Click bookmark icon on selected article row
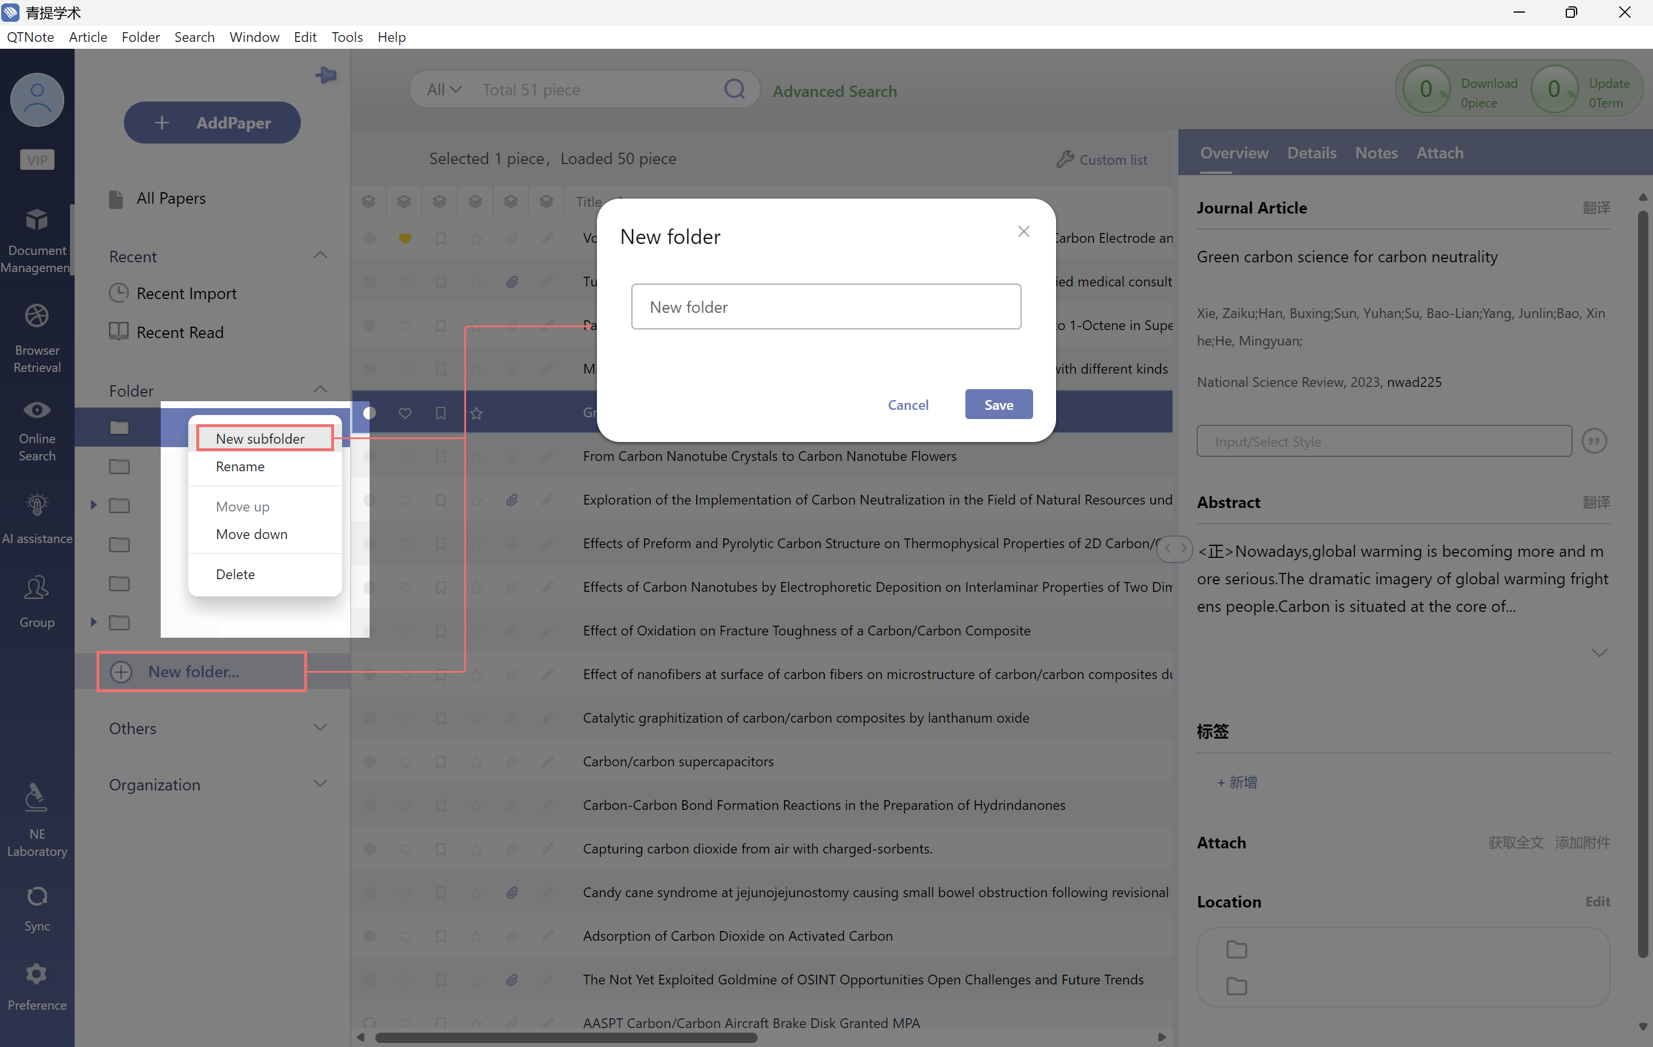 [x=441, y=413]
